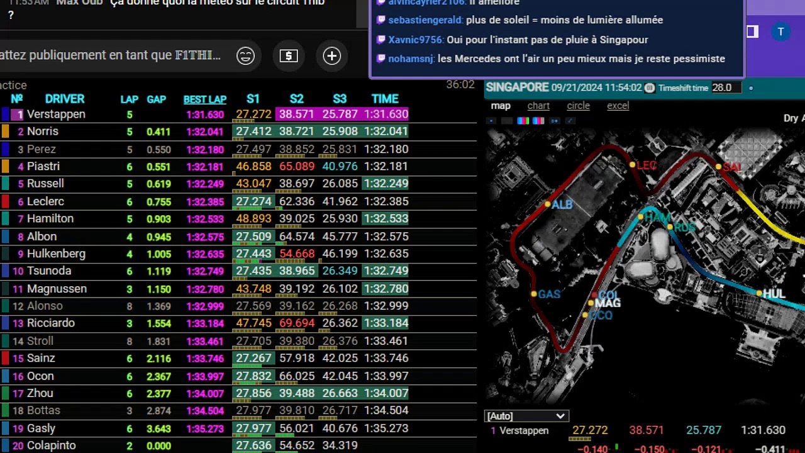Select the Bottas driver name
Viewport: 805px width, 453px height.
(x=43, y=410)
